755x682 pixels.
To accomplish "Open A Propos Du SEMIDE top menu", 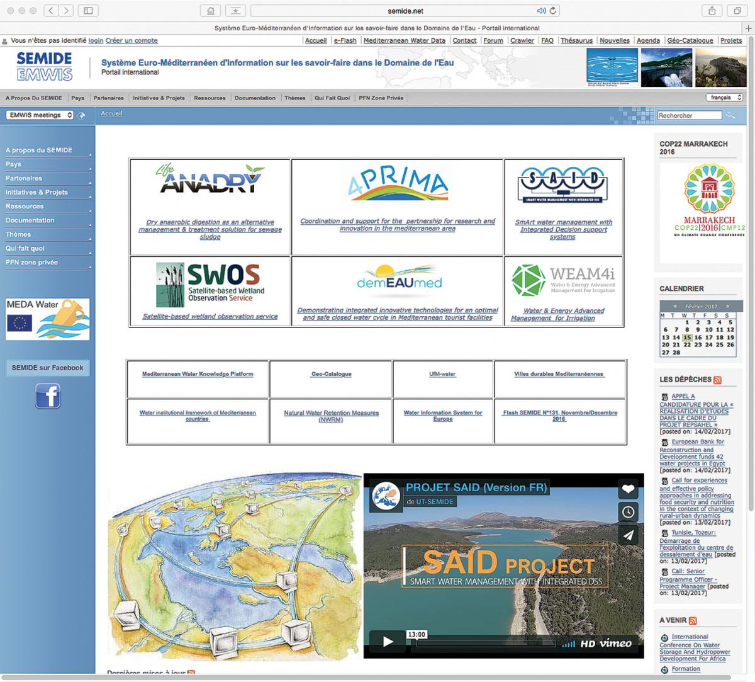I will coord(34,98).
